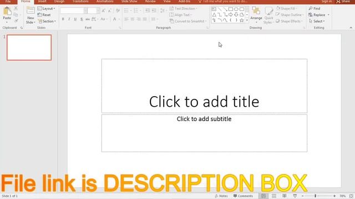Click the Cut scissors icon
The width and height of the screenshot is (355, 199).
tap(16, 8)
